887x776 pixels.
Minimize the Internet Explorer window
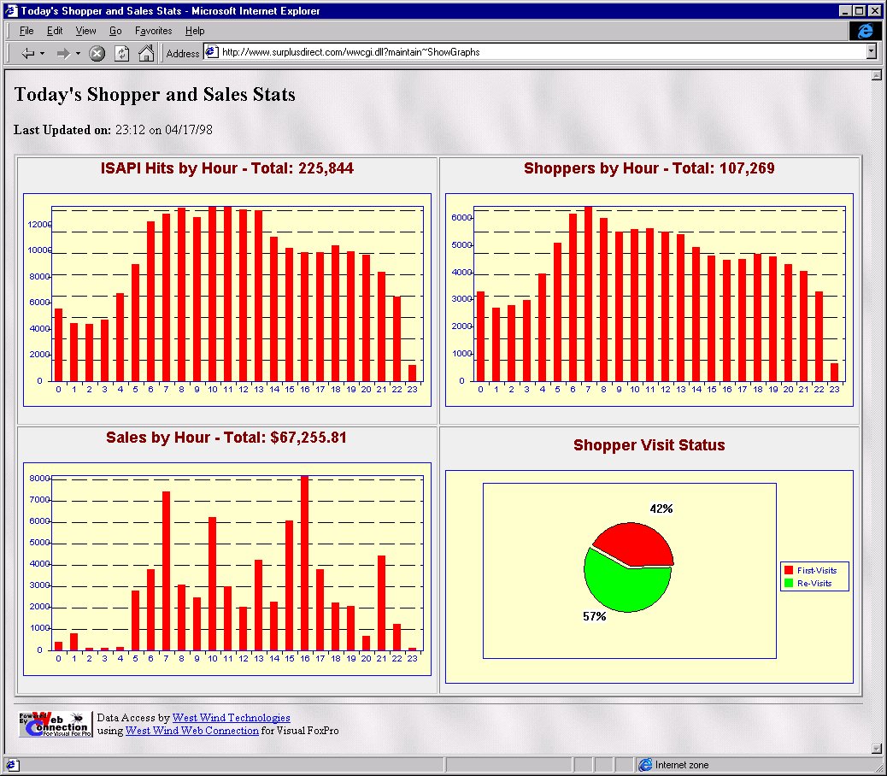click(x=845, y=11)
